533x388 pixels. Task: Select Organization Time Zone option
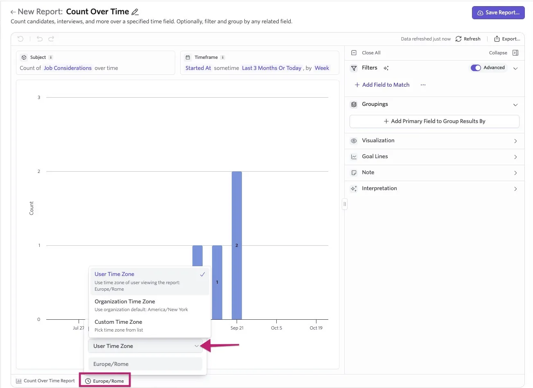pos(149,305)
